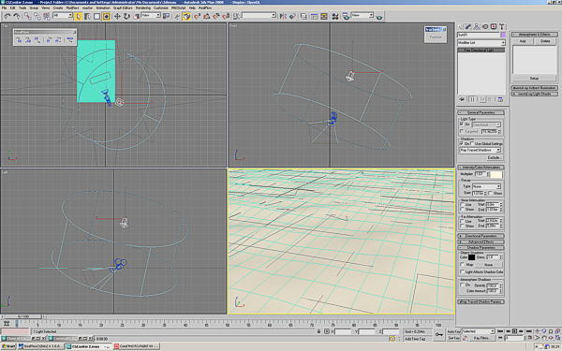Click the Mirror tool icon
562x351 pixels.
click(283, 16)
